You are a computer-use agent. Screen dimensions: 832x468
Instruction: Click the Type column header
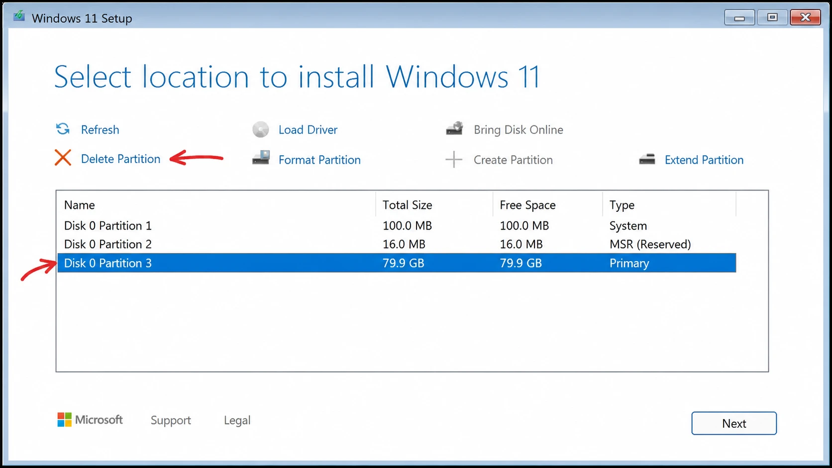click(x=622, y=205)
